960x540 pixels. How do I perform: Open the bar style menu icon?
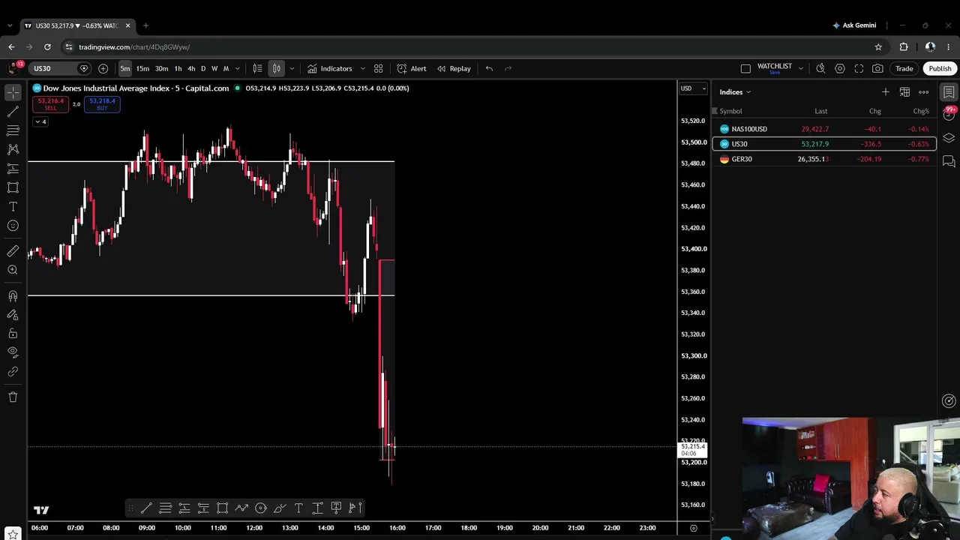point(257,68)
